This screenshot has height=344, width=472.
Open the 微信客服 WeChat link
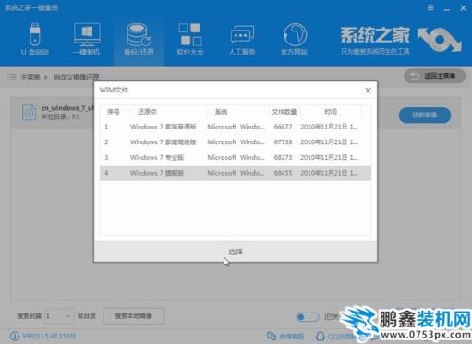pos(284,336)
